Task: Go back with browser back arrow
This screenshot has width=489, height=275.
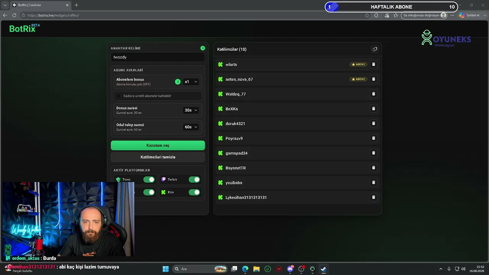Action: click(x=5, y=15)
